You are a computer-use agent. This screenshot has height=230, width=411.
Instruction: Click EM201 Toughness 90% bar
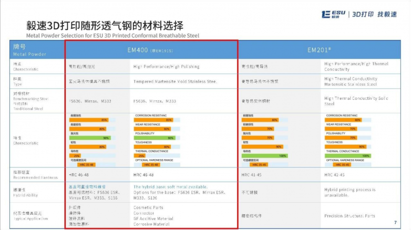point(344,147)
